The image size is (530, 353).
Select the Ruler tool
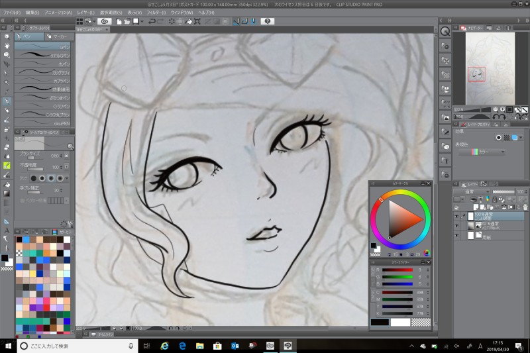click(x=7, y=221)
